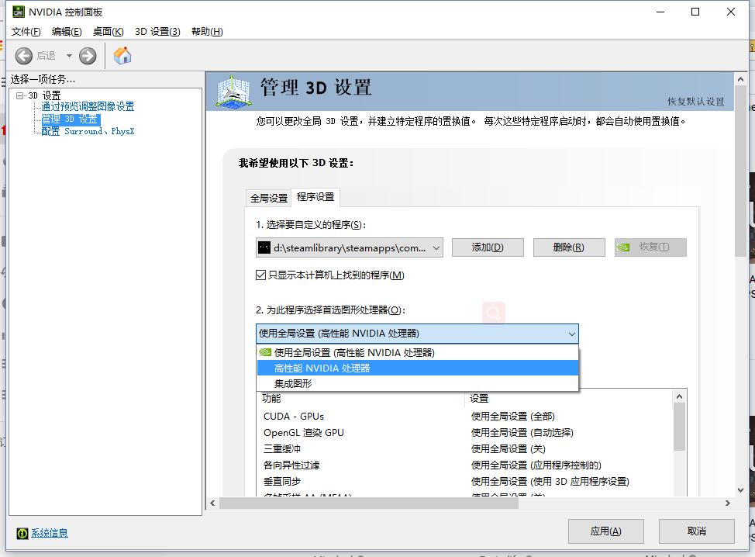Open the back history dropdown arrow
This screenshot has height=557, width=755.
coord(69,55)
